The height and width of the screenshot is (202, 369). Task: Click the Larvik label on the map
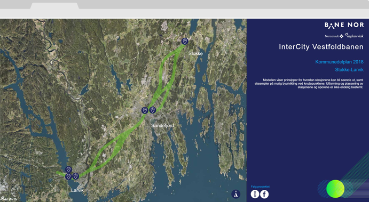(77, 190)
